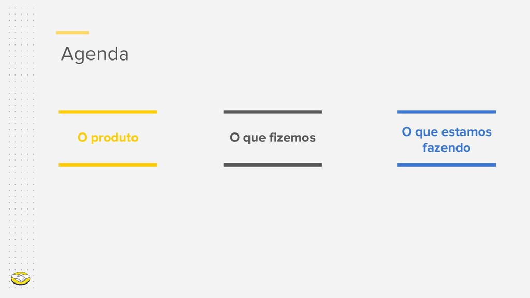Viewport: 530px width, 298px height.
Task: Select the Agenda slide title
Action: (x=95, y=54)
